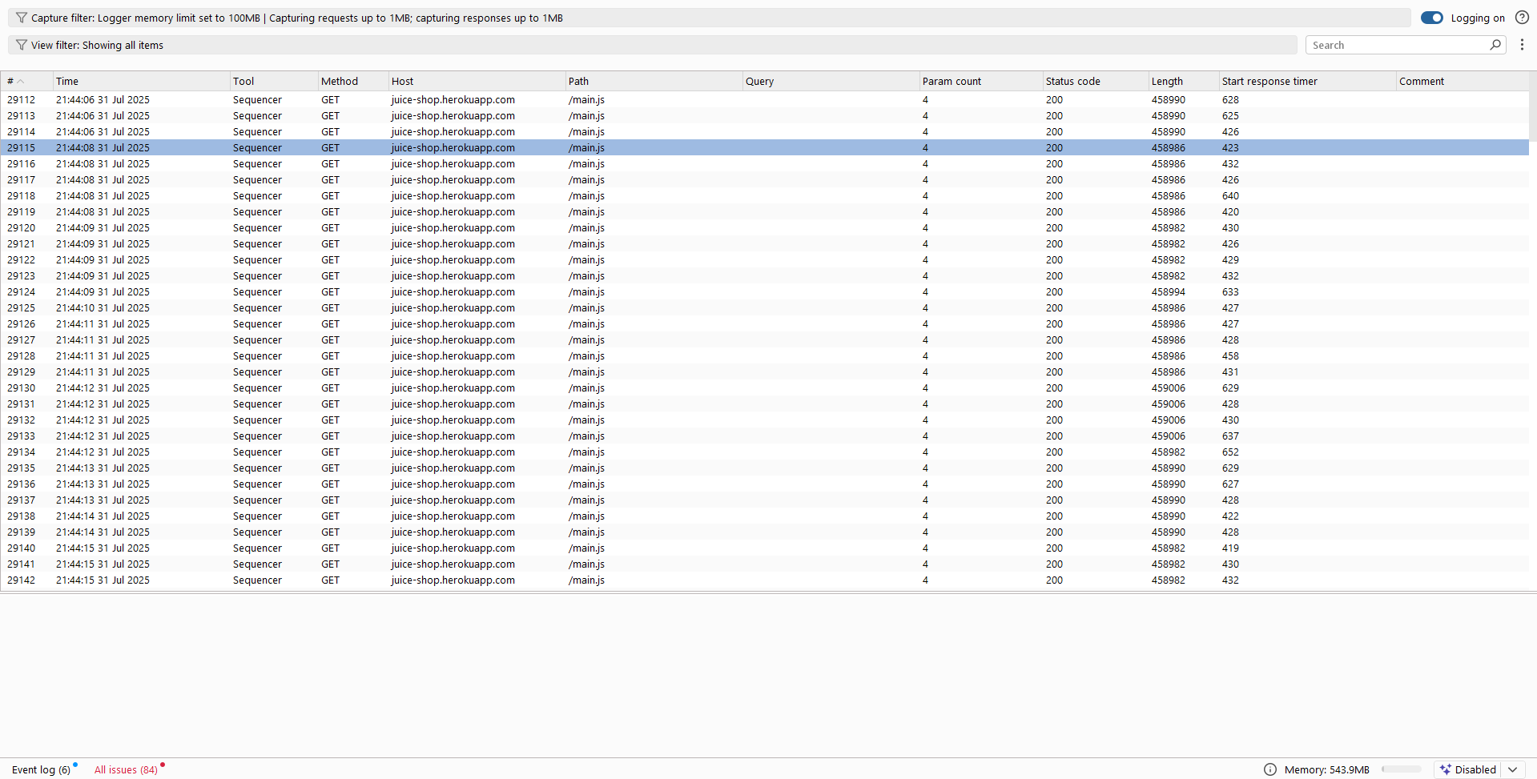The height and width of the screenshot is (779, 1537).
Task: Open the help question mark icon
Action: 1522,18
